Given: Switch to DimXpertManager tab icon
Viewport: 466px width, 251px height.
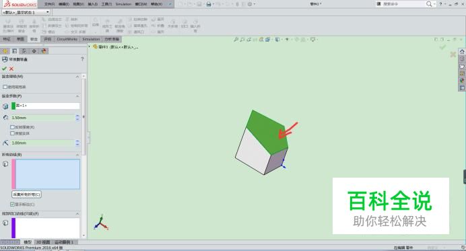Looking at the screenshot, I should (34, 51).
